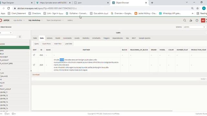
Task: Open the AD account menu badge
Action: (x=203, y=20)
